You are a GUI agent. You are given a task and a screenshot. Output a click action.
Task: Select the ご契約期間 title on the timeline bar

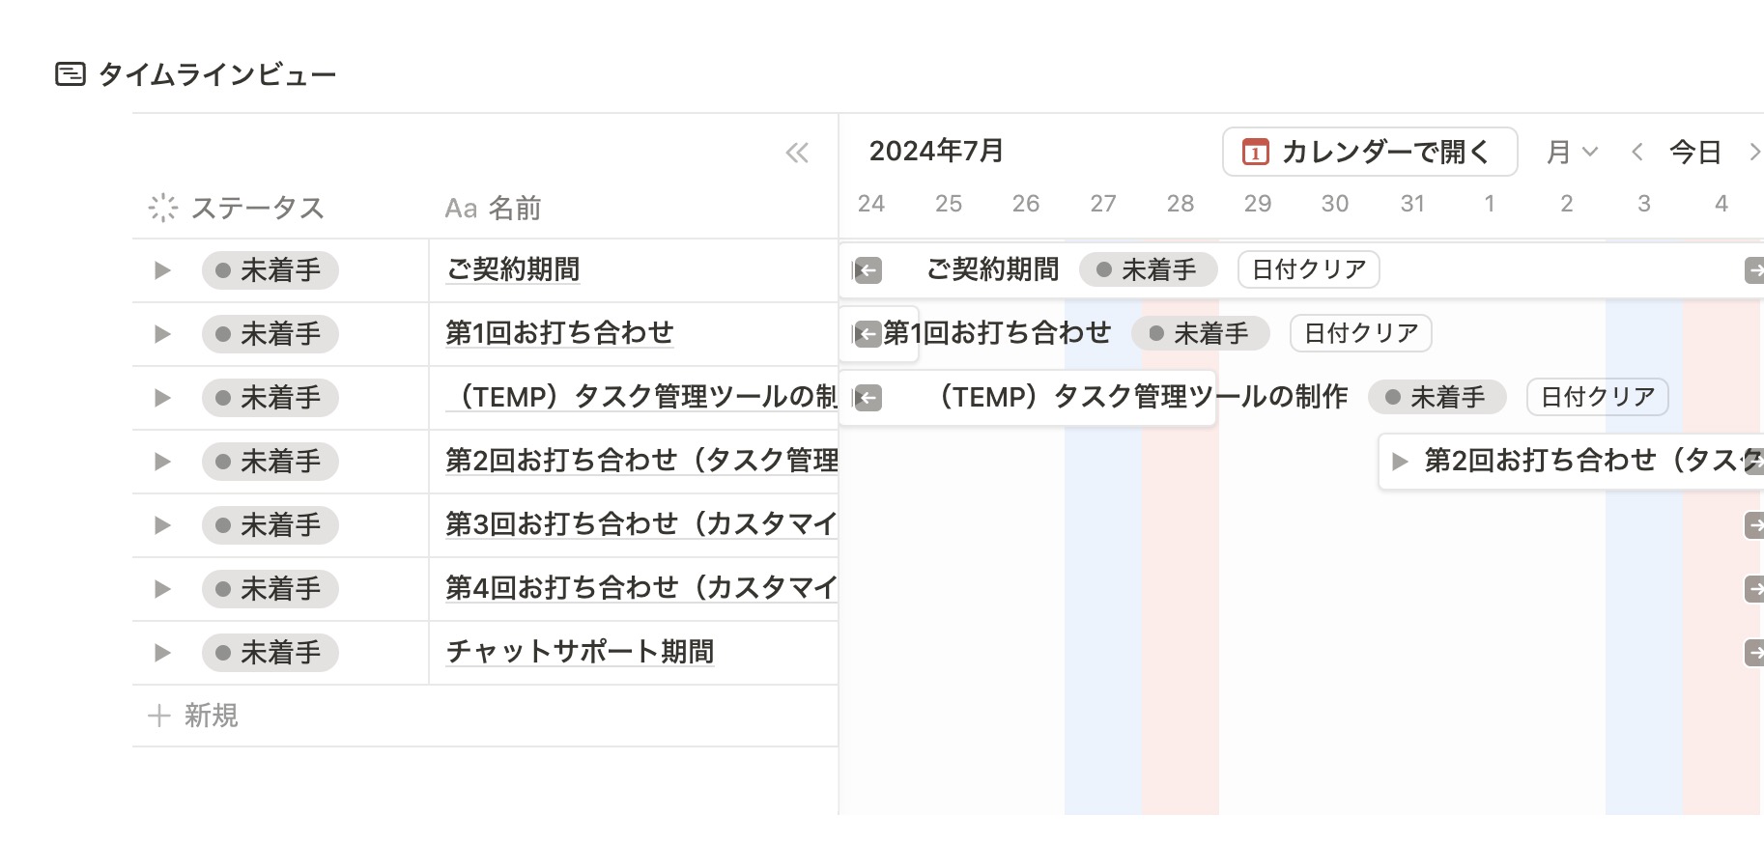pyautogui.click(x=993, y=269)
